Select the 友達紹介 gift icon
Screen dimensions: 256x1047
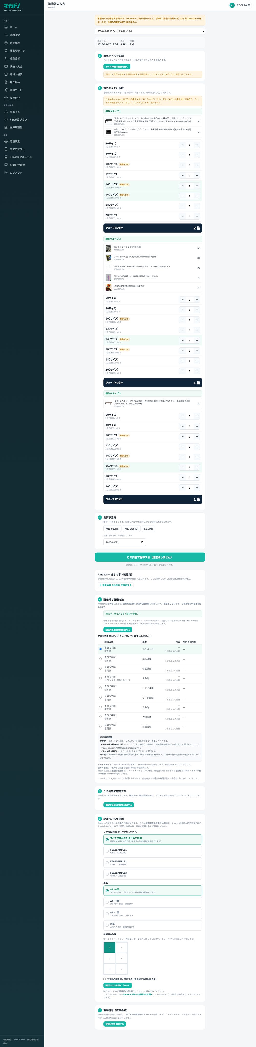[6, 98]
